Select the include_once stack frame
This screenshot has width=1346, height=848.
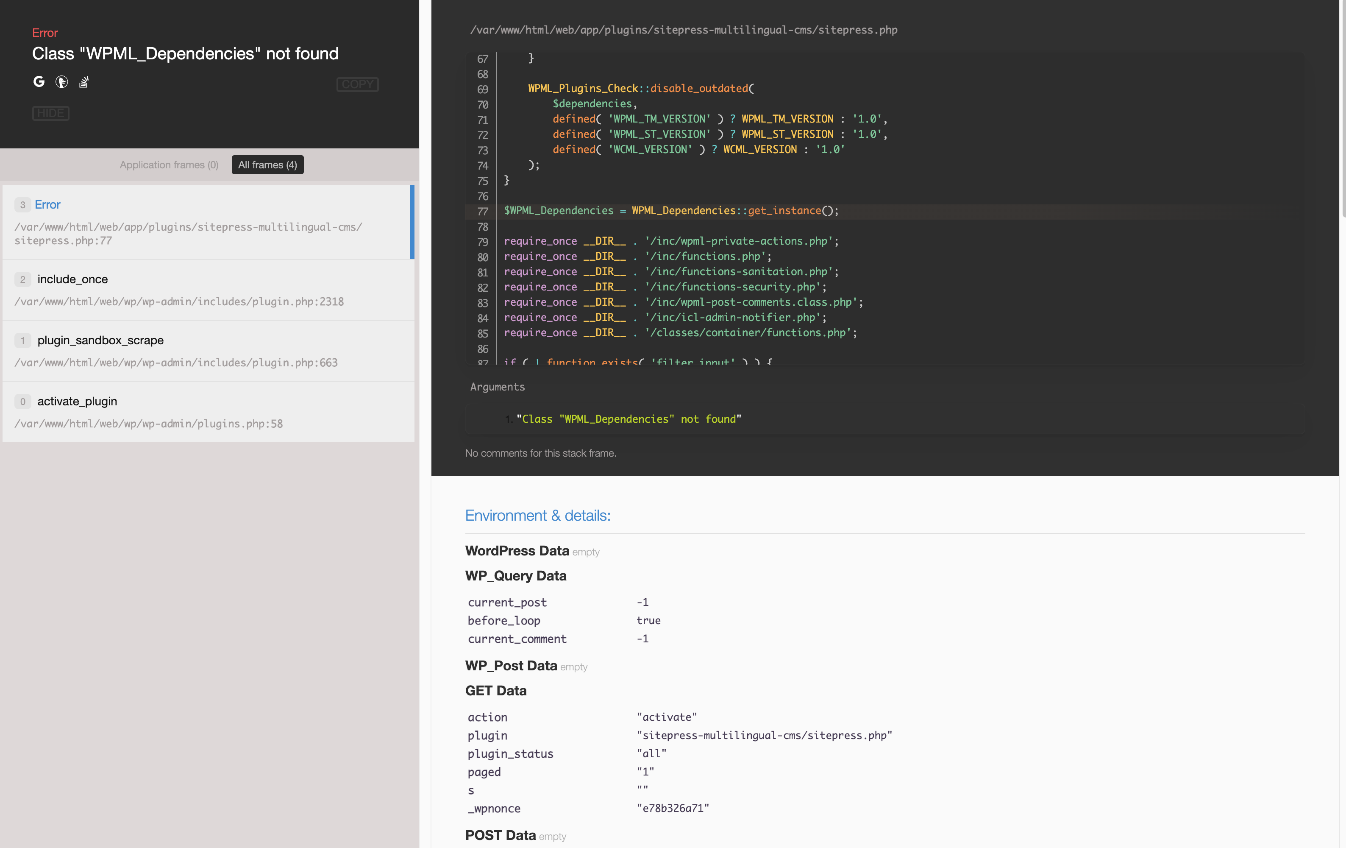pyautogui.click(x=208, y=290)
